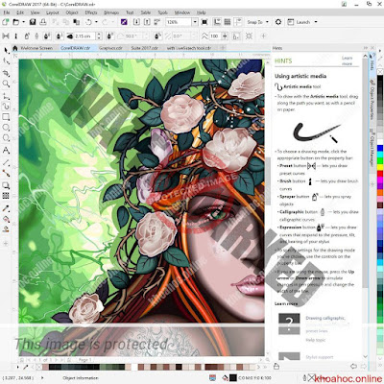Screen dimensions: 384x384
Task: Click the Hints back arrow button
Action: pyautogui.click(x=353, y=366)
